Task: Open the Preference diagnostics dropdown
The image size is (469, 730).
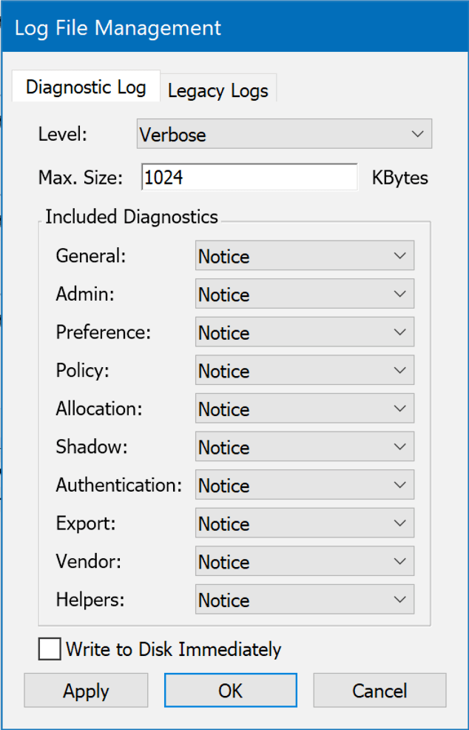Action: pos(304,333)
